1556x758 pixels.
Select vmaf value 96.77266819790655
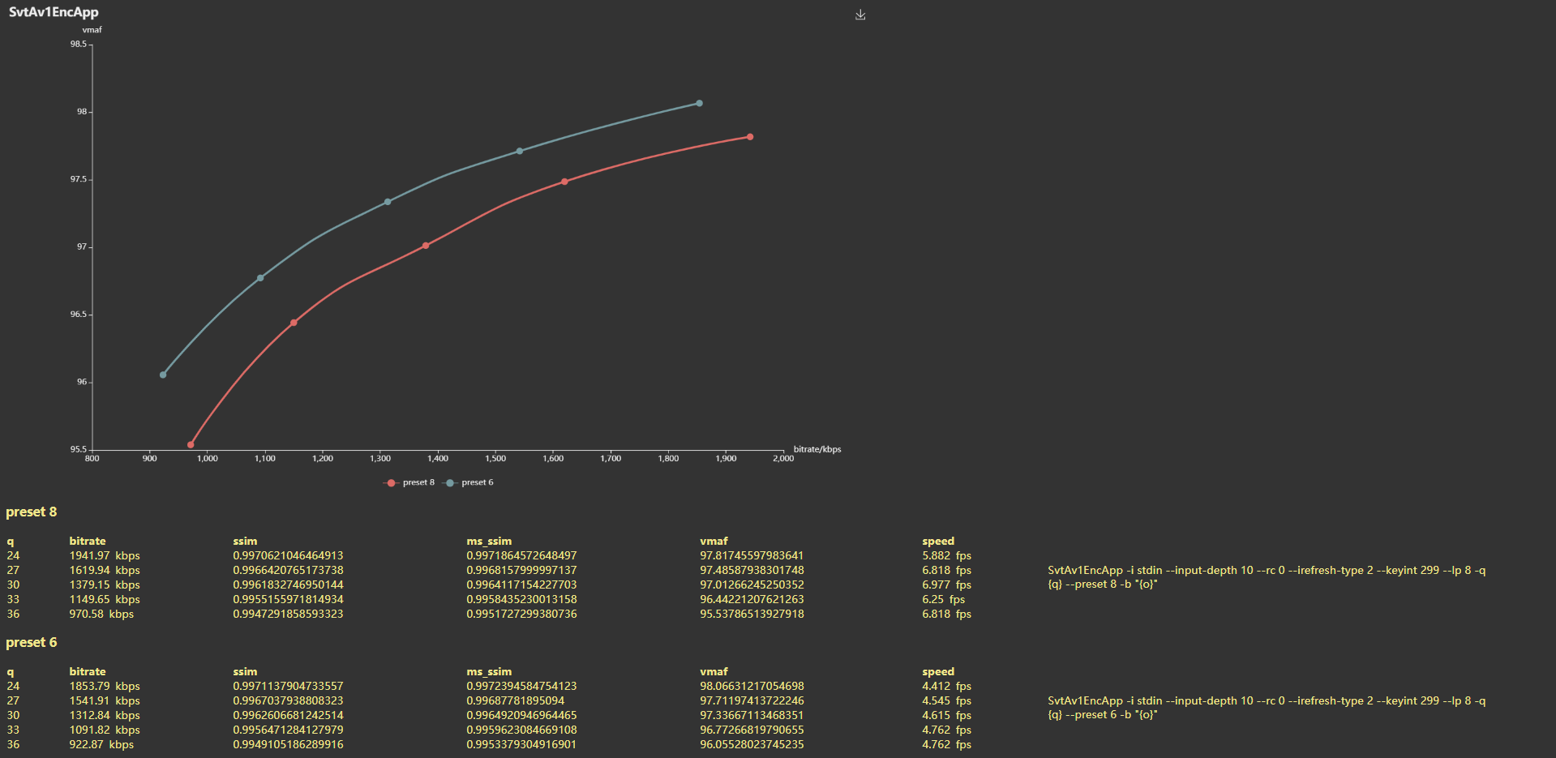pyautogui.click(x=752, y=730)
